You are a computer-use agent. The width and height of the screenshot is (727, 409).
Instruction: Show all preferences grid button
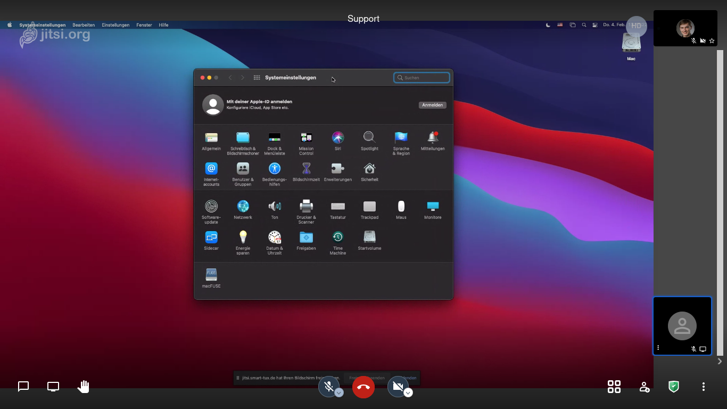click(257, 78)
